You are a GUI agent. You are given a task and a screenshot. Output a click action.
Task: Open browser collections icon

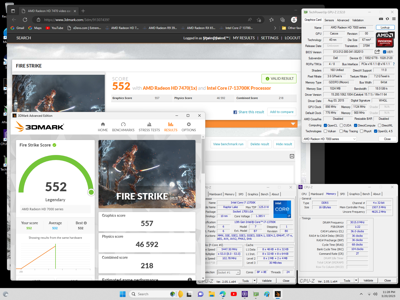[282, 20]
